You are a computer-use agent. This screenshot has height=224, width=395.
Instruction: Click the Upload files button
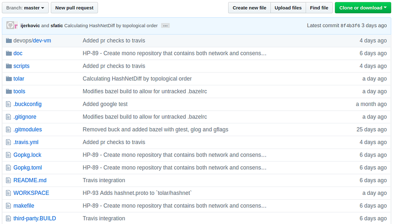[288, 8]
